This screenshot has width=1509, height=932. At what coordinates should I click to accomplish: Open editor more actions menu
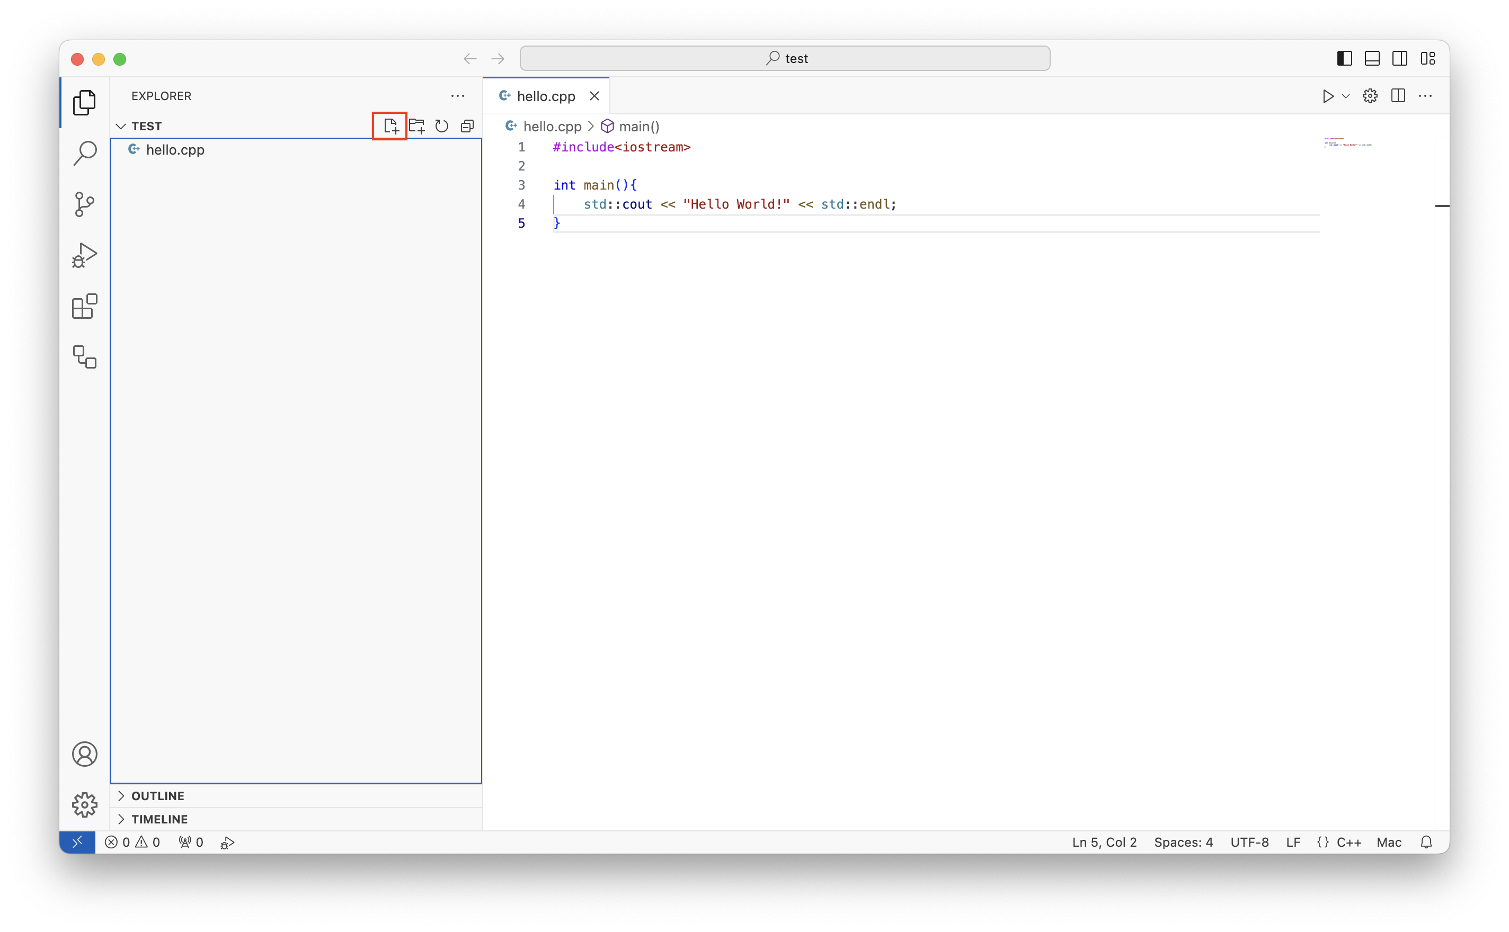[1425, 96]
